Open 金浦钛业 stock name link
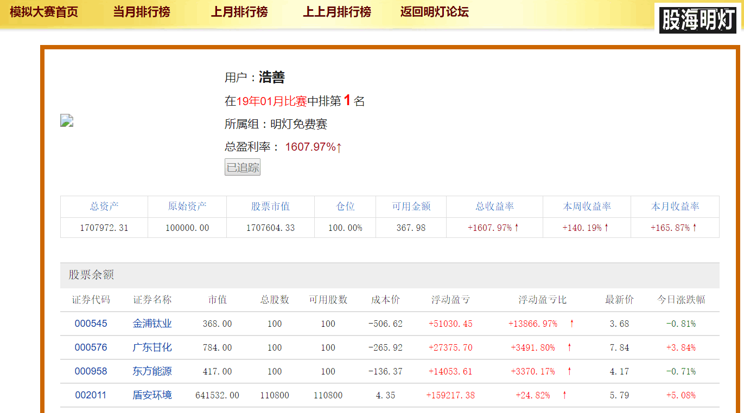The height and width of the screenshot is (413, 744). tap(152, 324)
